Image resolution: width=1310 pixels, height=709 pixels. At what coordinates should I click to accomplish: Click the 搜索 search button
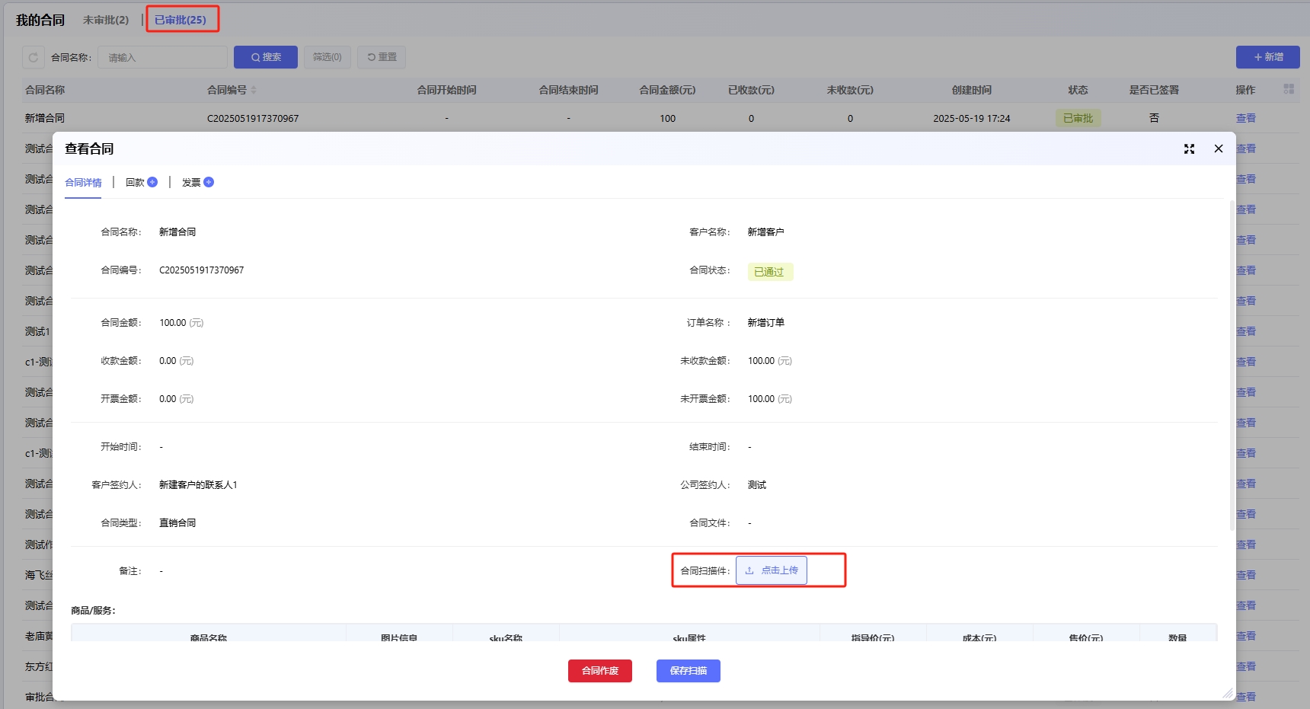[x=266, y=57]
